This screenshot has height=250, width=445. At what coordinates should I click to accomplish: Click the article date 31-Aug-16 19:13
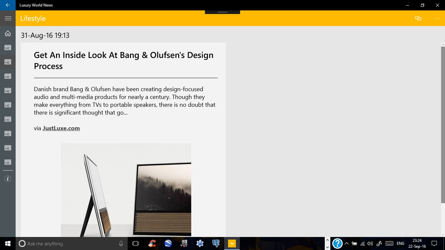(45, 35)
